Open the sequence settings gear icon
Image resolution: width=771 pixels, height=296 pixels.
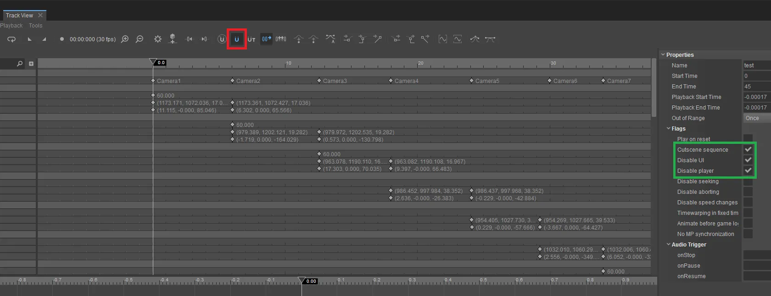pos(158,39)
